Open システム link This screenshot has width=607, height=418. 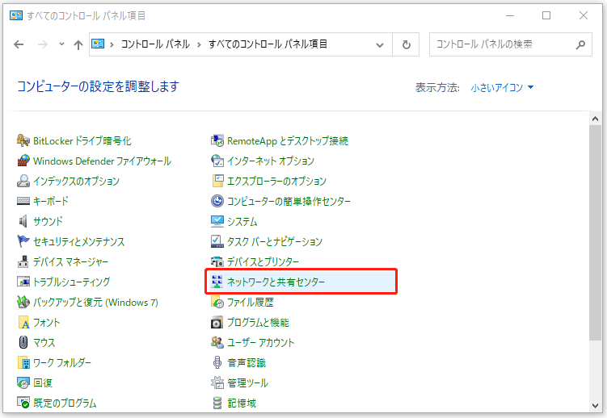click(242, 222)
